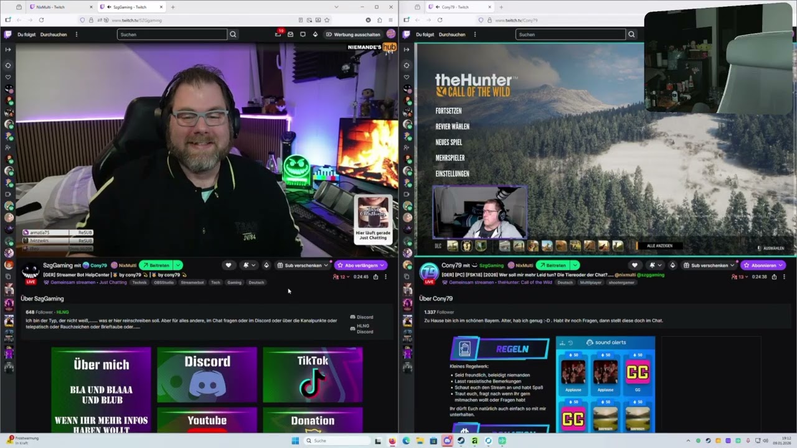
Task: Focus the Suchen field in right Twitch window
Action: coord(571,34)
